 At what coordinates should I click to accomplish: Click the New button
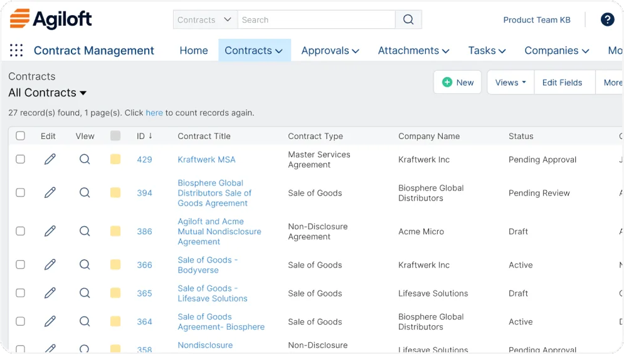tap(458, 82)
